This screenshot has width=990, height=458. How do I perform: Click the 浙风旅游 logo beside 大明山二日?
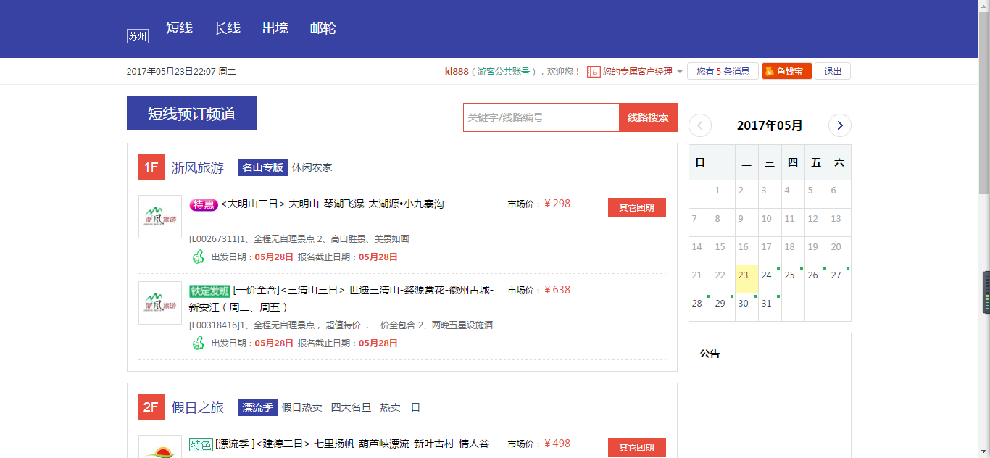point(160,217)
